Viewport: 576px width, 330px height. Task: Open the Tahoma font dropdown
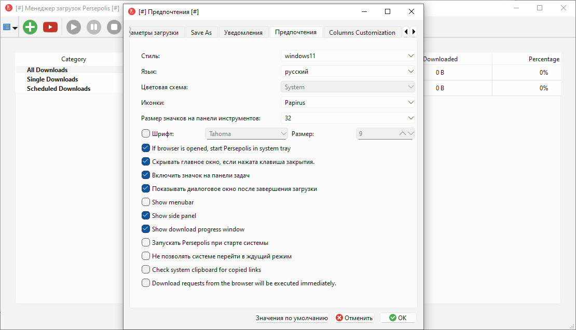click(246, 134)
